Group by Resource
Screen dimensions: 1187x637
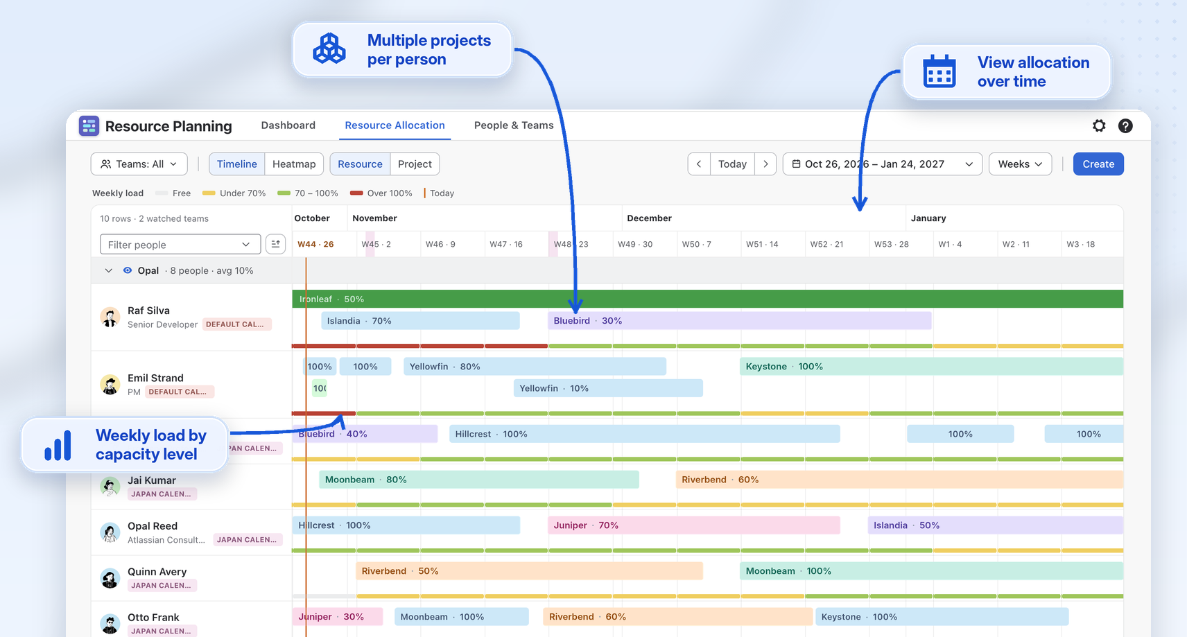coord(360,164)
